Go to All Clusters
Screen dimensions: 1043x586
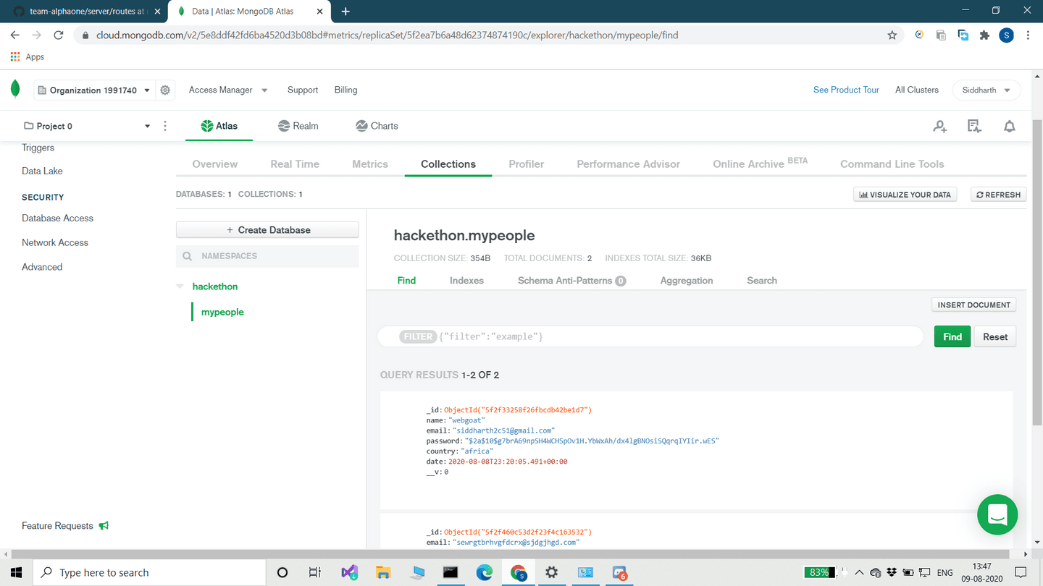click(x=917, y=90)
